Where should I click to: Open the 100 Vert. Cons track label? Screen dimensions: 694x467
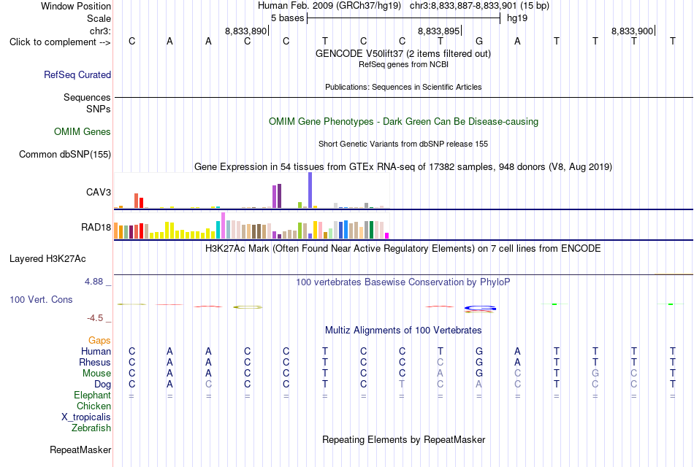tap(41, 299)
